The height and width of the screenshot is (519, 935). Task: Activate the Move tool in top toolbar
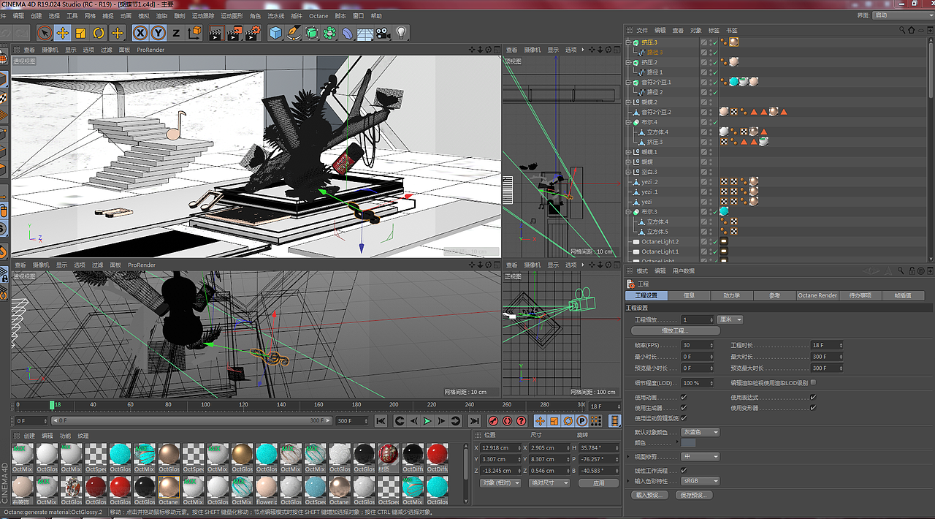click(63, 33)
